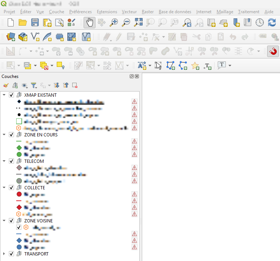Uncheck the orange hexagon layer under ZONE VOISINE
This screenshot has width=280, height=261.
(x=19, y=227)
